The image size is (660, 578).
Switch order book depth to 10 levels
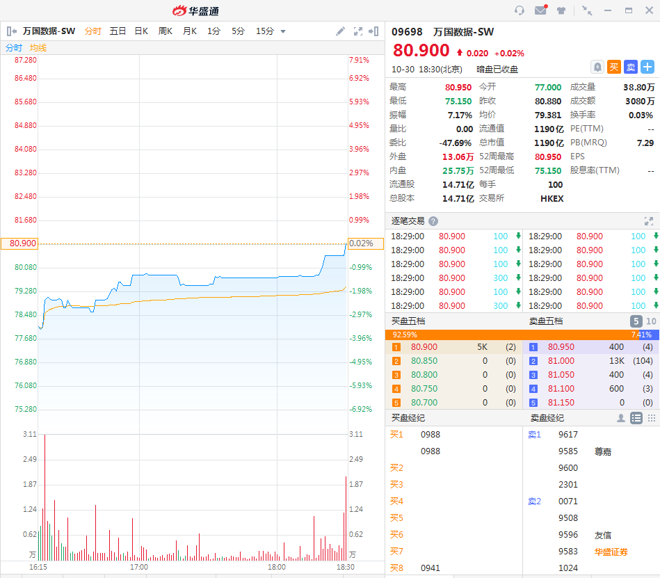point(651,321)
